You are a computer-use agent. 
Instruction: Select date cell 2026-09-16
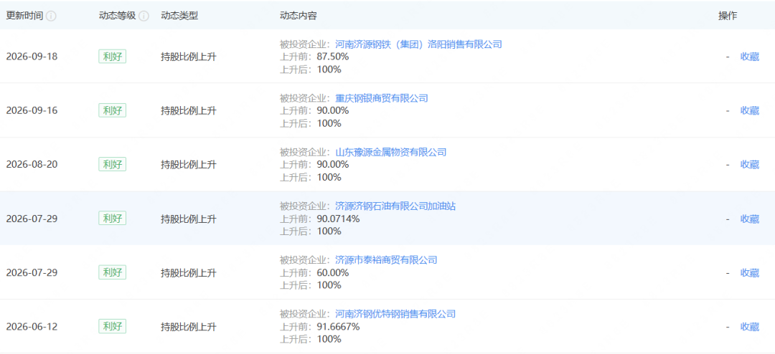(32, 110)
